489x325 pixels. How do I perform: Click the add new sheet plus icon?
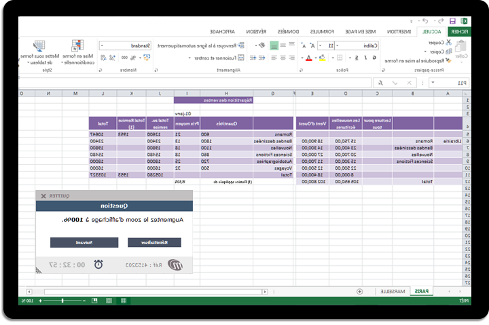coord(360,291)
